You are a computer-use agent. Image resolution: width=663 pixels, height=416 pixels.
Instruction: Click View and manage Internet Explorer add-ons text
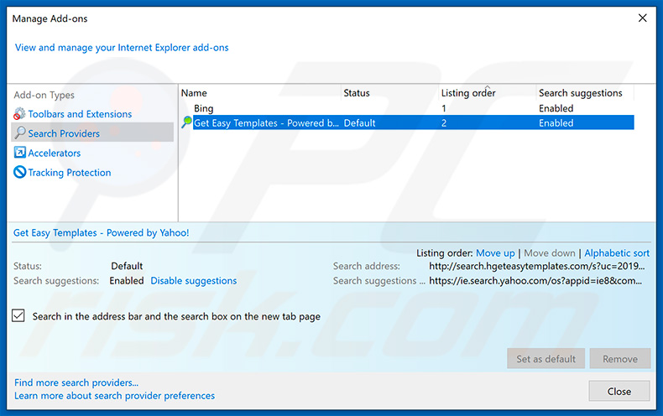coord(122,48)
